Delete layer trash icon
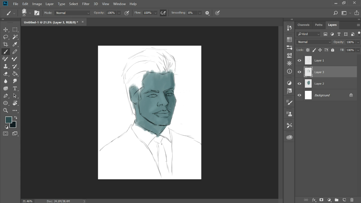The image size is (361, 203). point(352,200)
